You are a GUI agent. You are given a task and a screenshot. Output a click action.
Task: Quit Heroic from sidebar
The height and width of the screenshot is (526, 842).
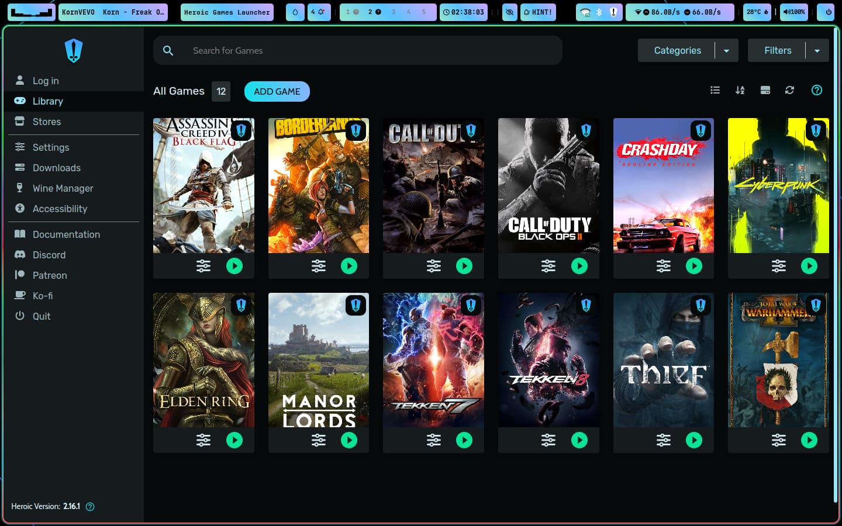[74, 316]
